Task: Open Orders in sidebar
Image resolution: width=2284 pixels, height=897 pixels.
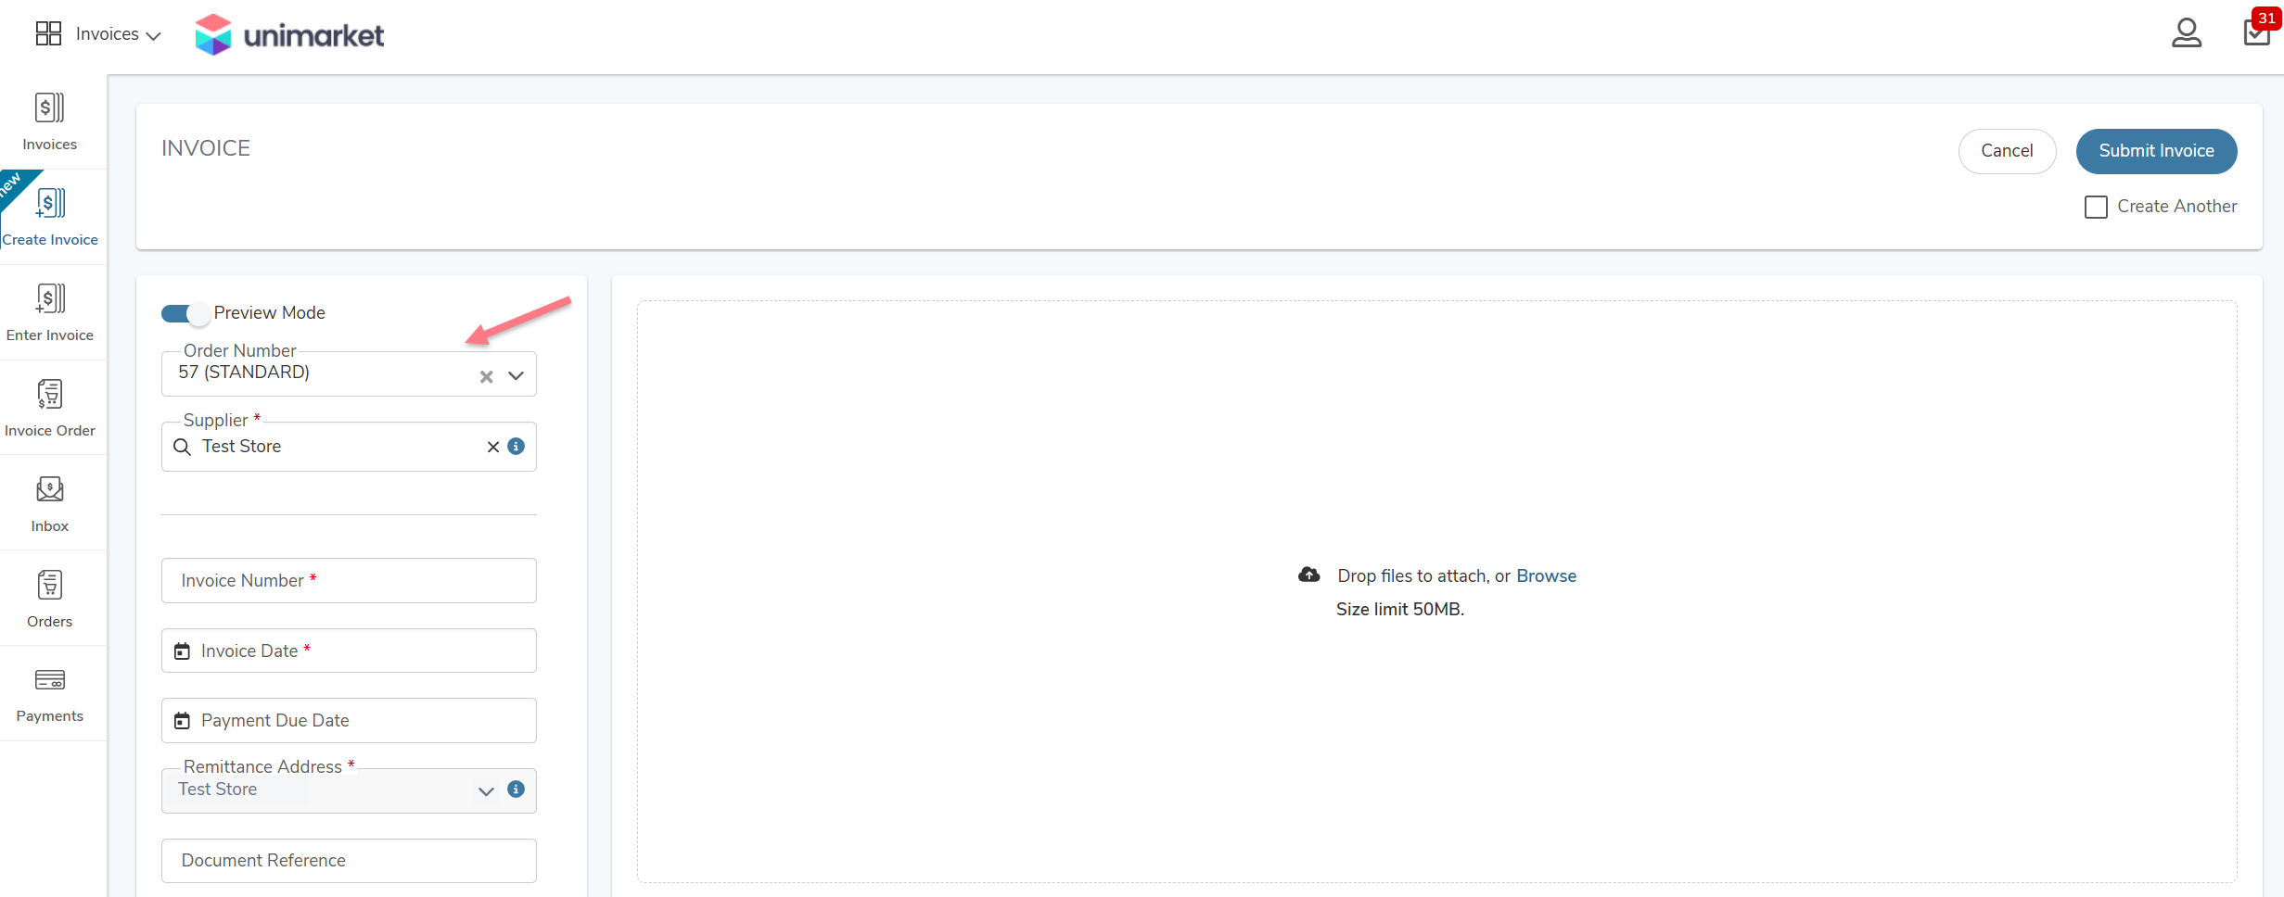Action: [x=50, y=600]
